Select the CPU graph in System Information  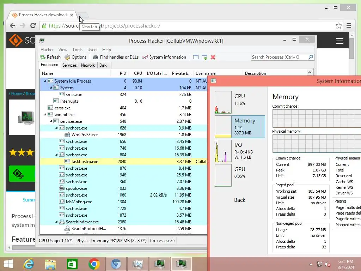click(223, 102)
